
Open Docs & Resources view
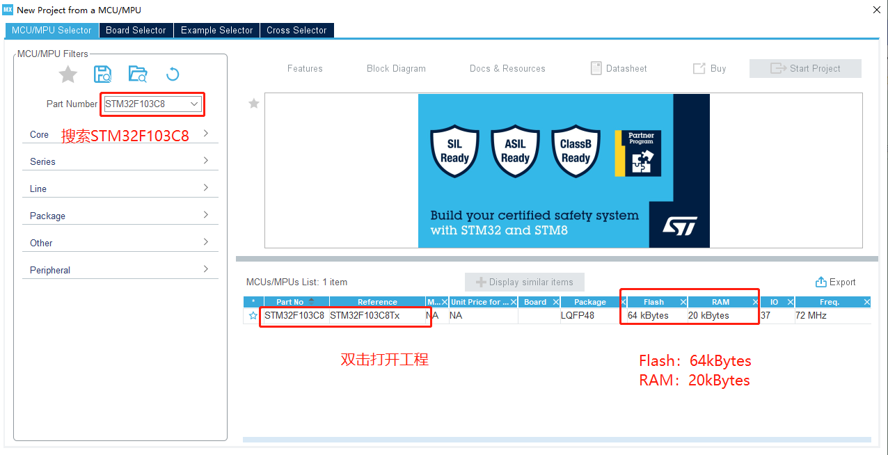click(507, 68)
